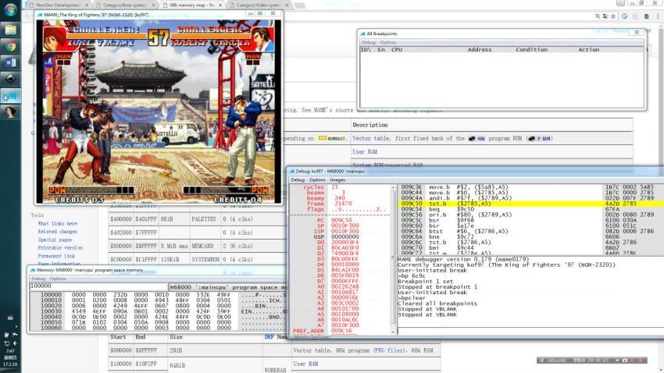Click the MAME taskbar icon
Image resolution: width=664 pixels, height=373 pixels.
tap(11, 96)
